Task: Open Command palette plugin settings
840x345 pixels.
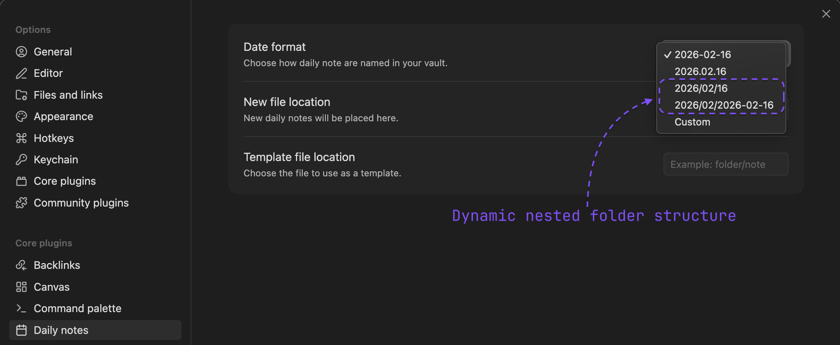Action: click(x=77, y=308)
